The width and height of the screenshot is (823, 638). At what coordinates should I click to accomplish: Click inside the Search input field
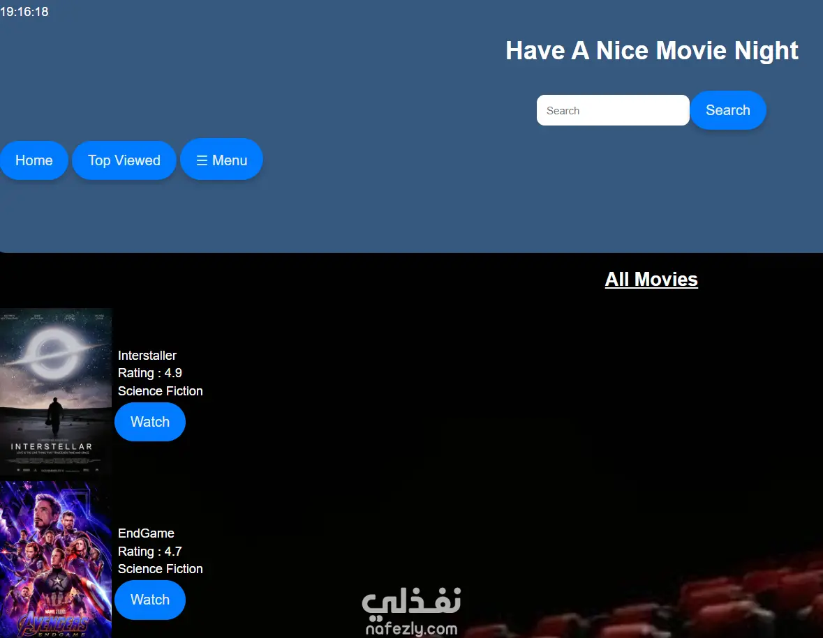pyautogui.click(x=612, y=109)
